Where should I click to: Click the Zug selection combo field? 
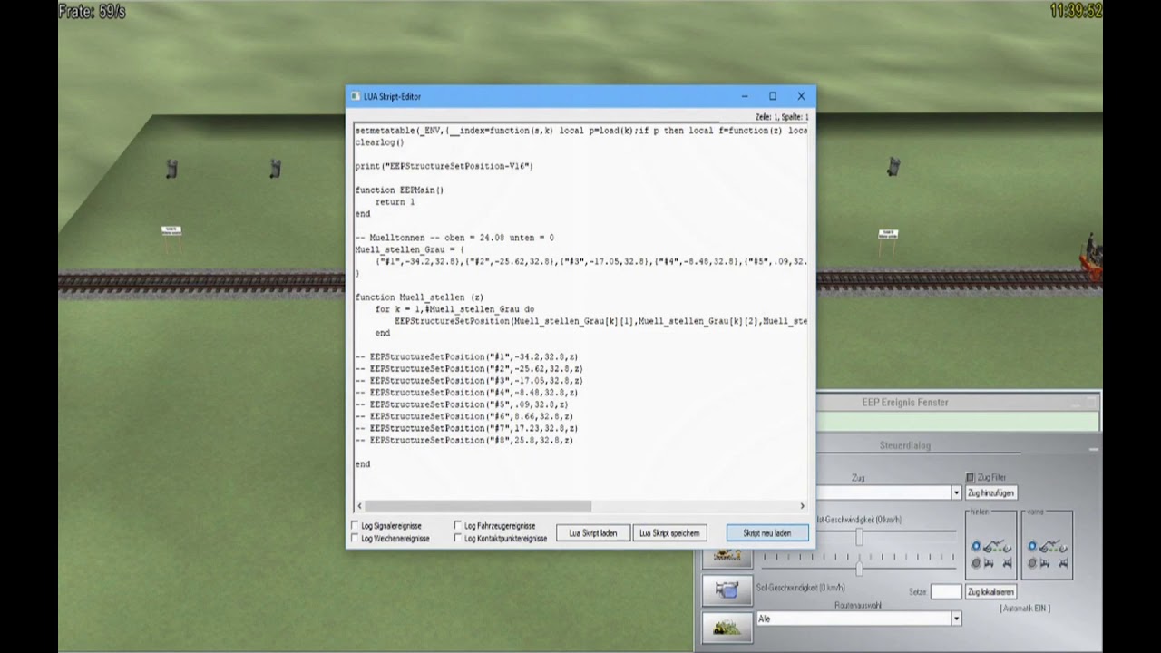(883, 492)
